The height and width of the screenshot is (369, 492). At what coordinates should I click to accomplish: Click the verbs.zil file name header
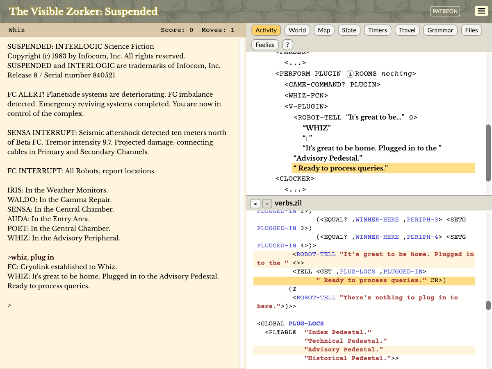coord(288,203)
